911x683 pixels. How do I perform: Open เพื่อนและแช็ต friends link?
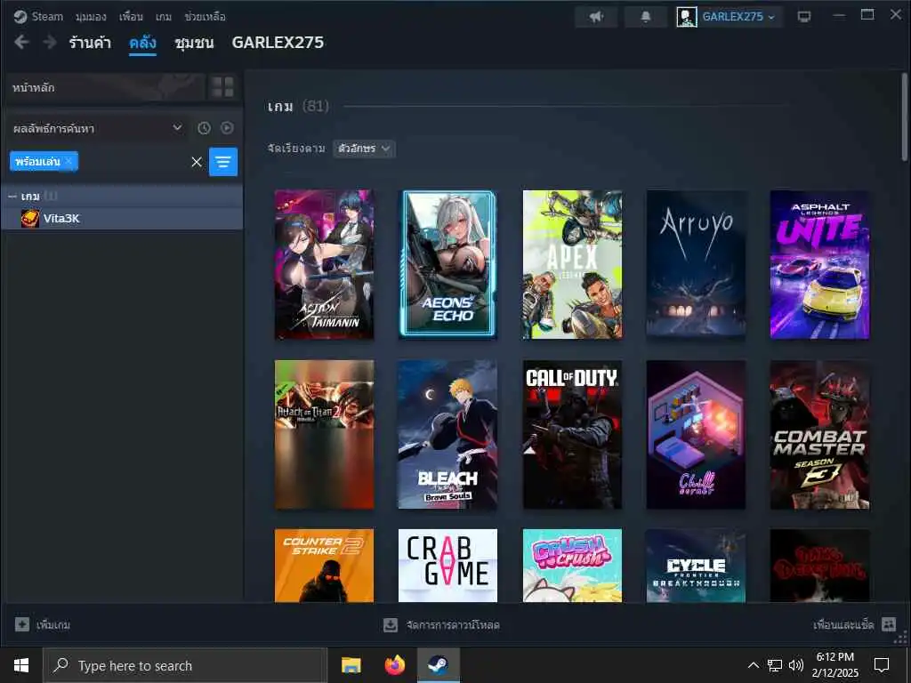[x=843, y=625]
